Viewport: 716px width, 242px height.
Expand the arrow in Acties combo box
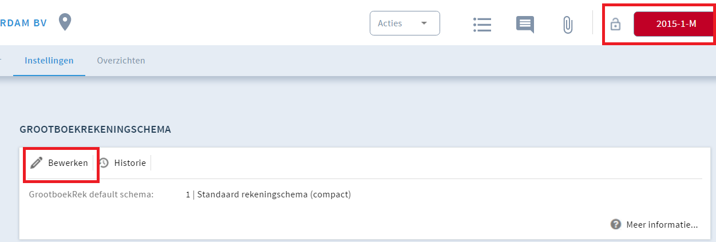point(424,23)
